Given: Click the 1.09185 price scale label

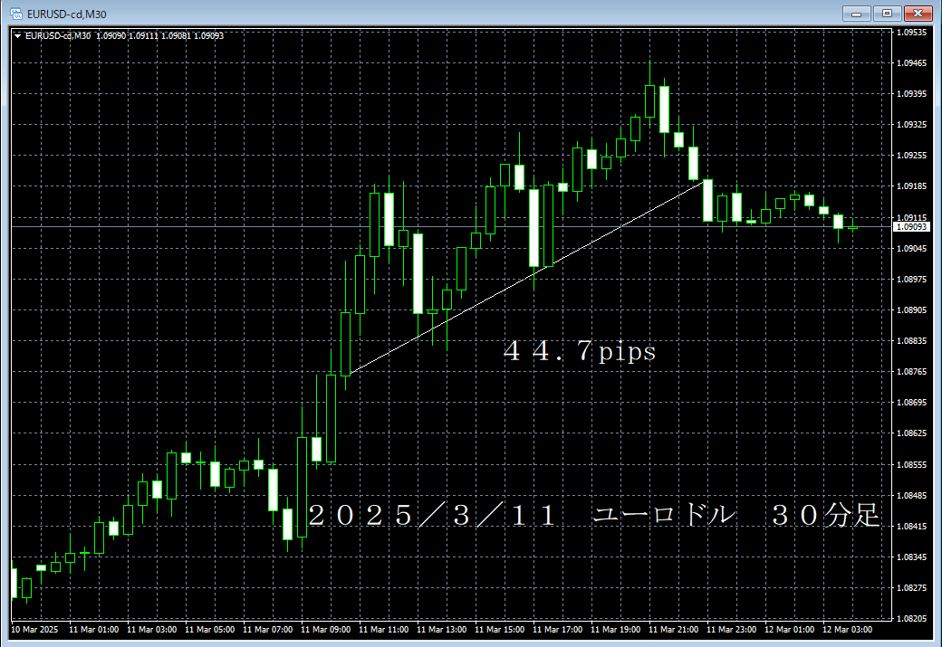Looking at the screenshot, I should click(911, 186).
